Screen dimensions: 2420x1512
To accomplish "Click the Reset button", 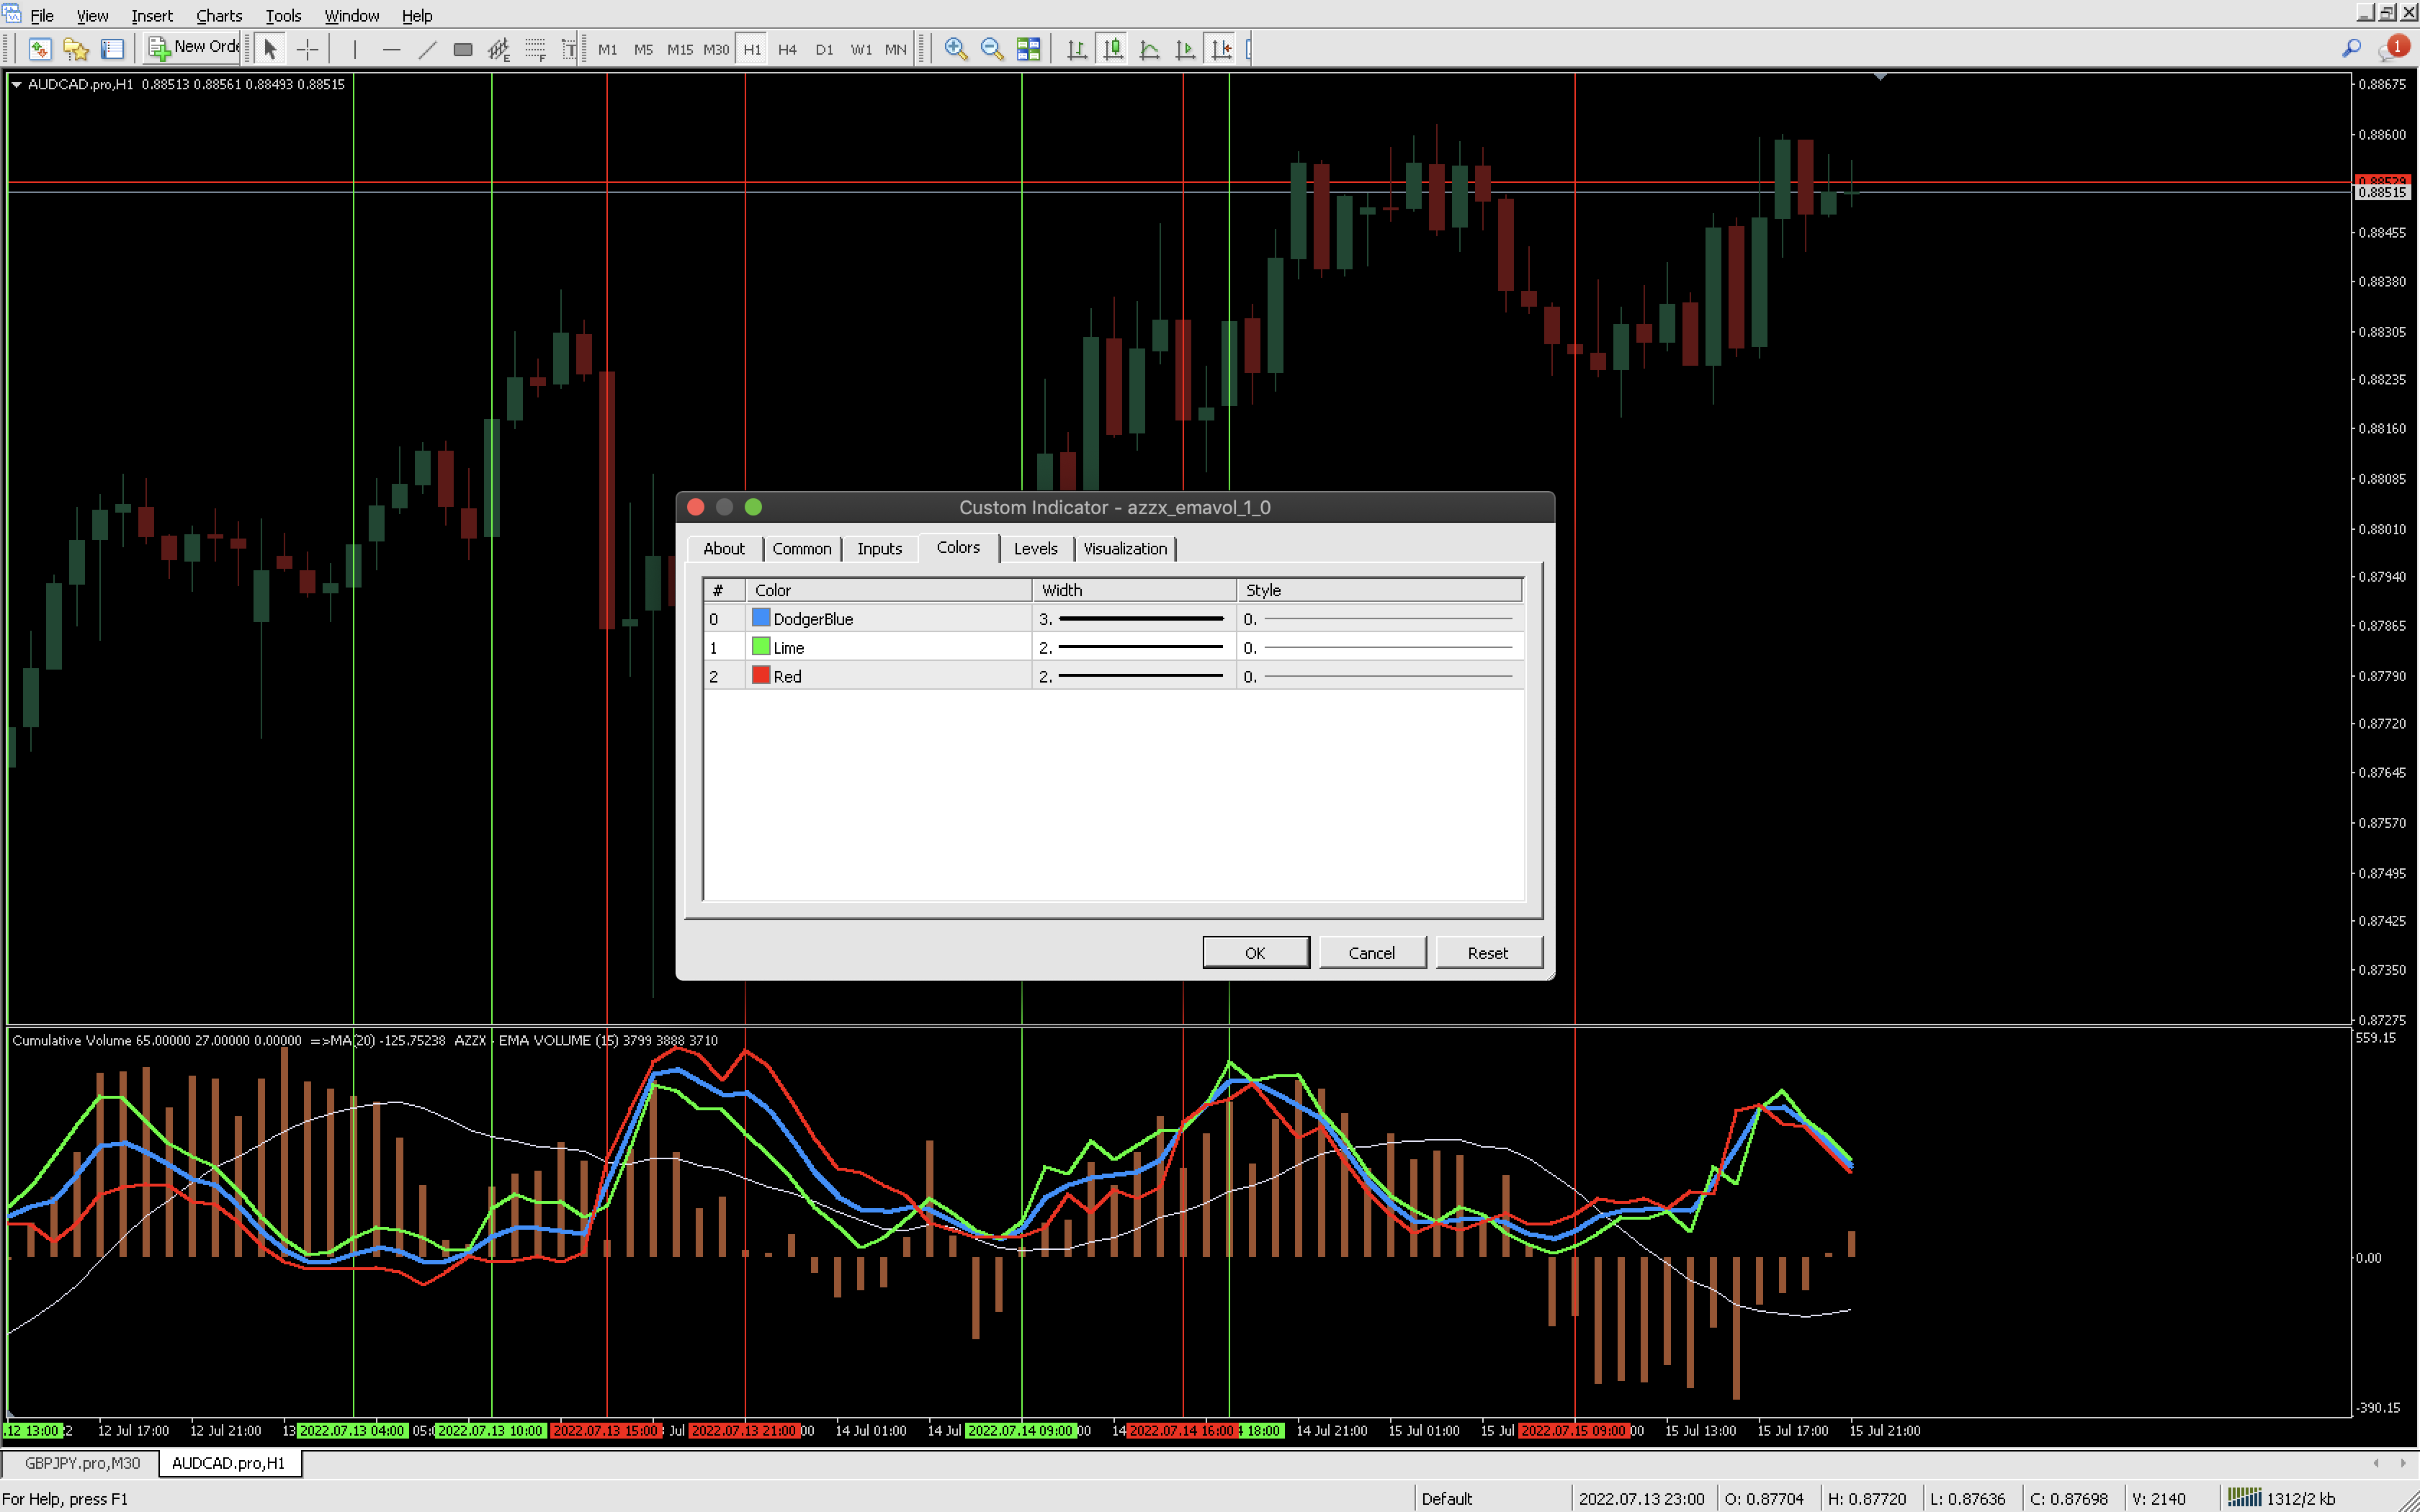I will click(1487, 952).
